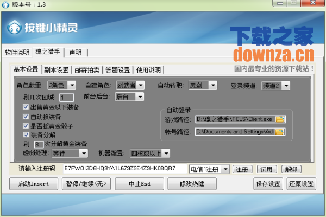Start the script with 启动Insert button
Viewport: 326px width, 217px height.
click(x=34, y=184)
